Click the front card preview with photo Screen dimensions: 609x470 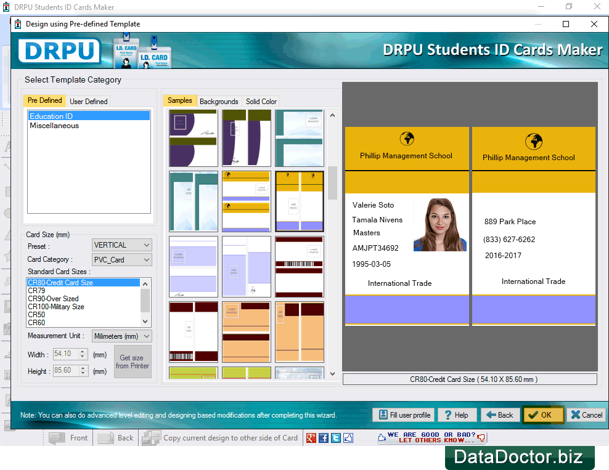(x=407, y=226)
